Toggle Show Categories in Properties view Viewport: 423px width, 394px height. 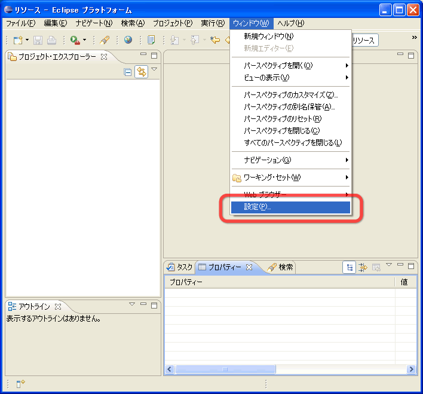click(x=350, y=268)
